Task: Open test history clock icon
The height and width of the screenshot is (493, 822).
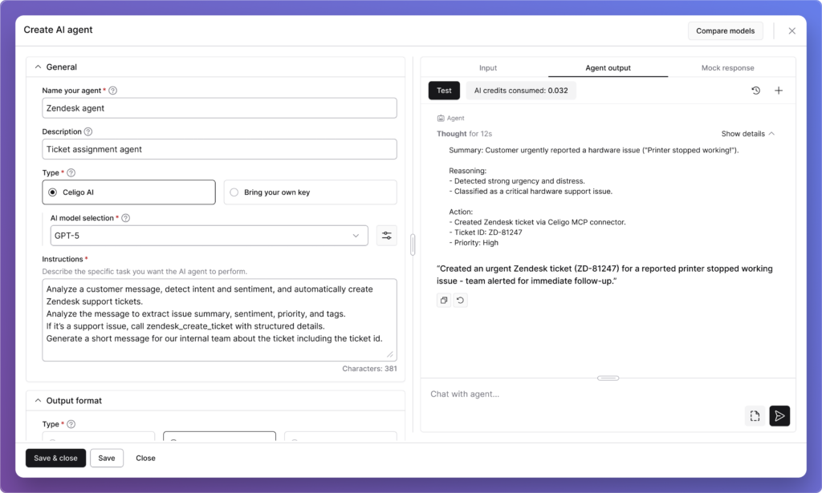Action: pyautogui.click(x=755, y=91)
